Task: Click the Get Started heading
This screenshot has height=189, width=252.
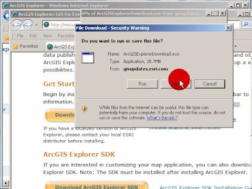Action: pyautogui.click(x=59, y=84)
